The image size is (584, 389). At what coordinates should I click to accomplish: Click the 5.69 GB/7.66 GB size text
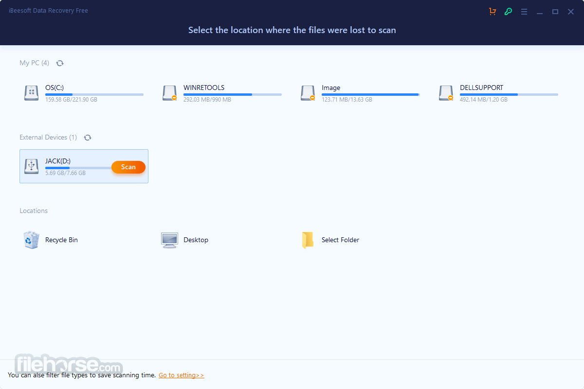click(x=65, y=173)
